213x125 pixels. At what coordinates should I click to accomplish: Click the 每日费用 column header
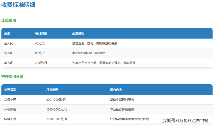41,34
